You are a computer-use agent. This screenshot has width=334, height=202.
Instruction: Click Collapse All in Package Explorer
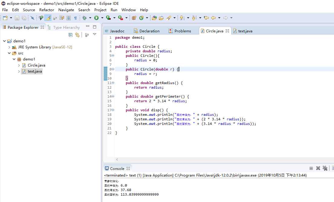(x=70, y=35)
